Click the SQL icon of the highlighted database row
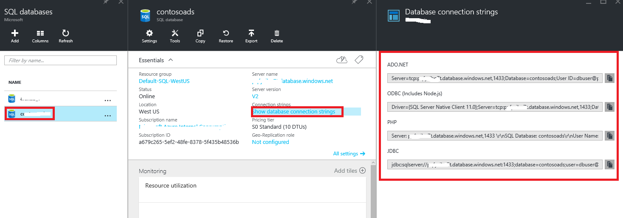Image resolution: width=623 pixels, height=218 pixels. pyautogui.click(x=11, y=114)
